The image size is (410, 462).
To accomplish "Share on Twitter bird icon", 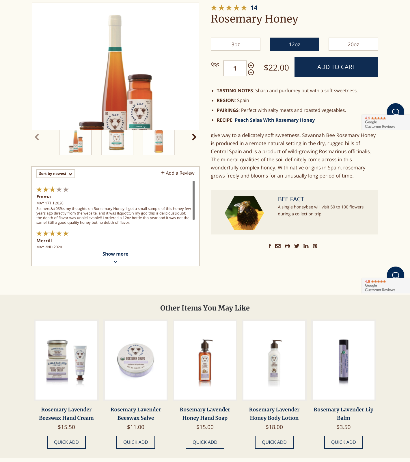I will coord(297,246).
